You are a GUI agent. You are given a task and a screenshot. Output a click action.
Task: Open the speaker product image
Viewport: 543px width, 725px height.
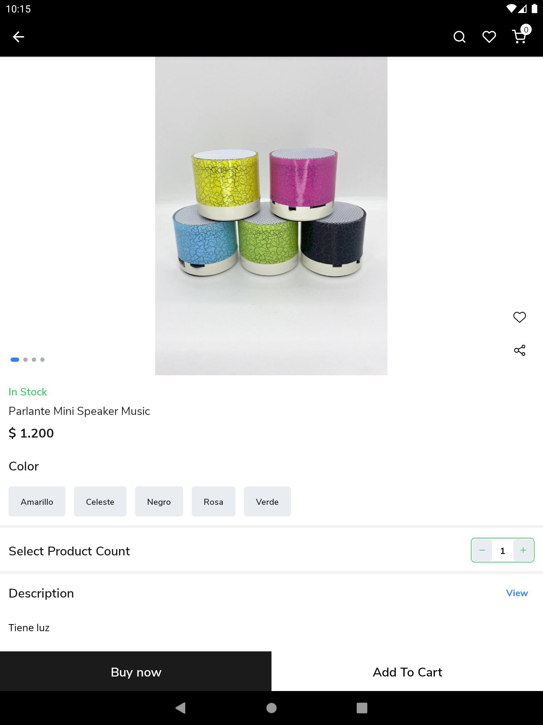(x=271, y=216)
